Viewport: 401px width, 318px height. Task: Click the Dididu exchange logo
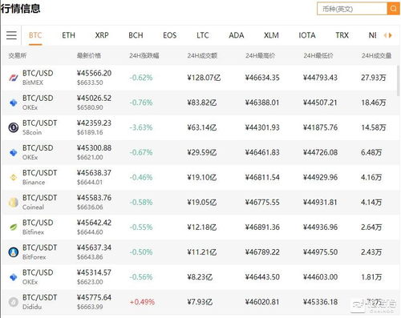coord(14,302)
